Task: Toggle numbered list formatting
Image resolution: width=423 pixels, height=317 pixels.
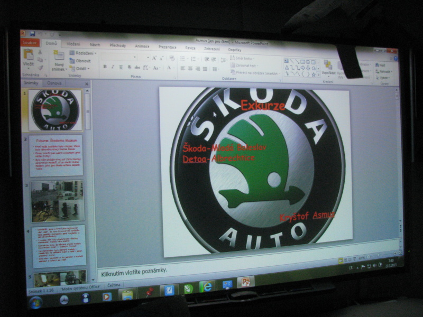Action: click(x=194, y=59)
